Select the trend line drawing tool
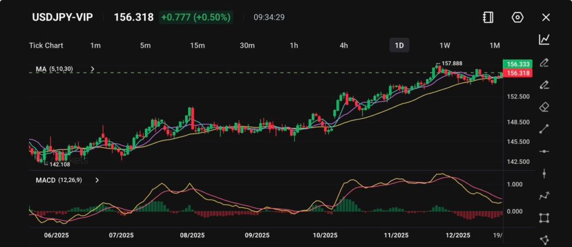572x247 pixels. coord(544,129)
